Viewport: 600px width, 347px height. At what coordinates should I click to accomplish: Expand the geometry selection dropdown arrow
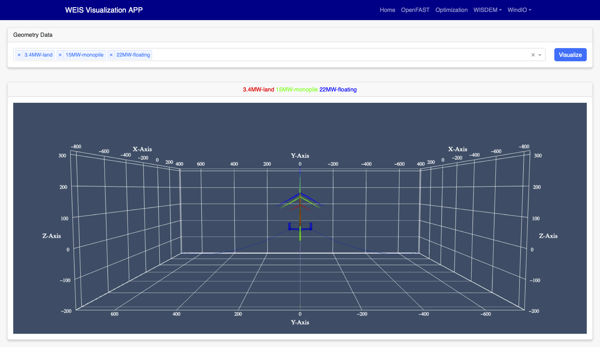(540, 55)
